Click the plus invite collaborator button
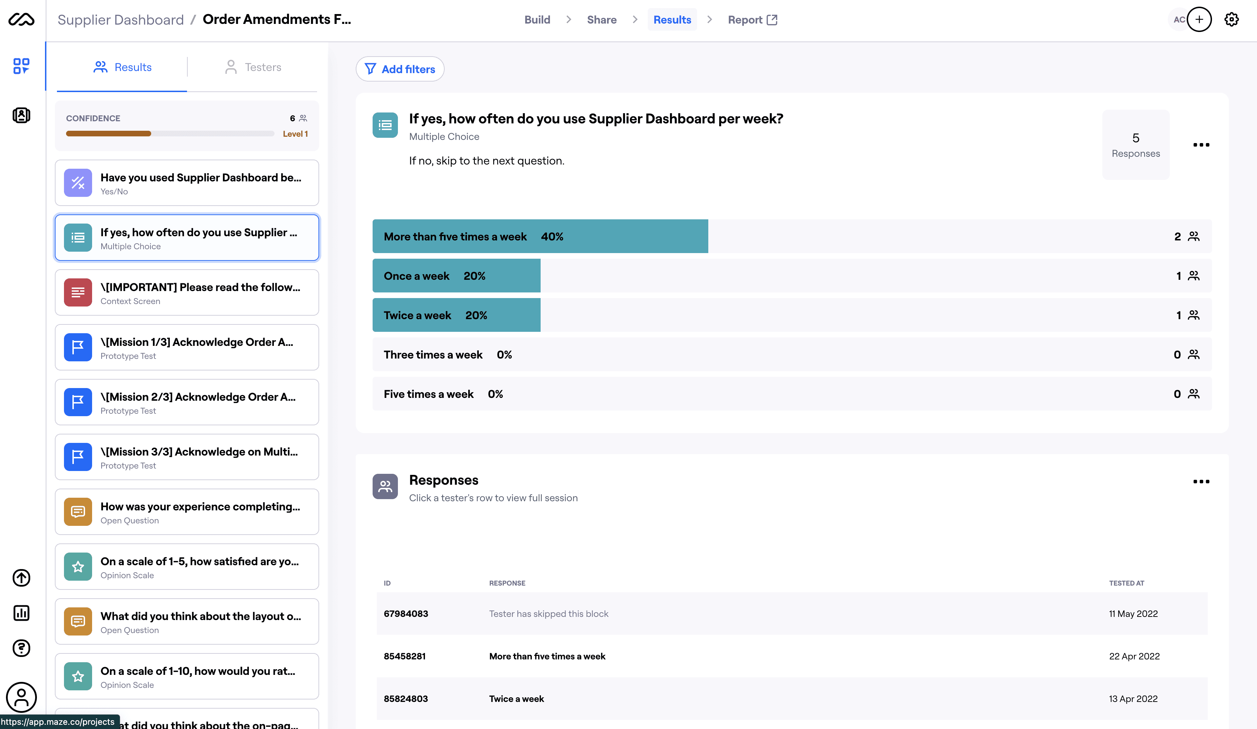1257x729 pixels. (1200, 19)
